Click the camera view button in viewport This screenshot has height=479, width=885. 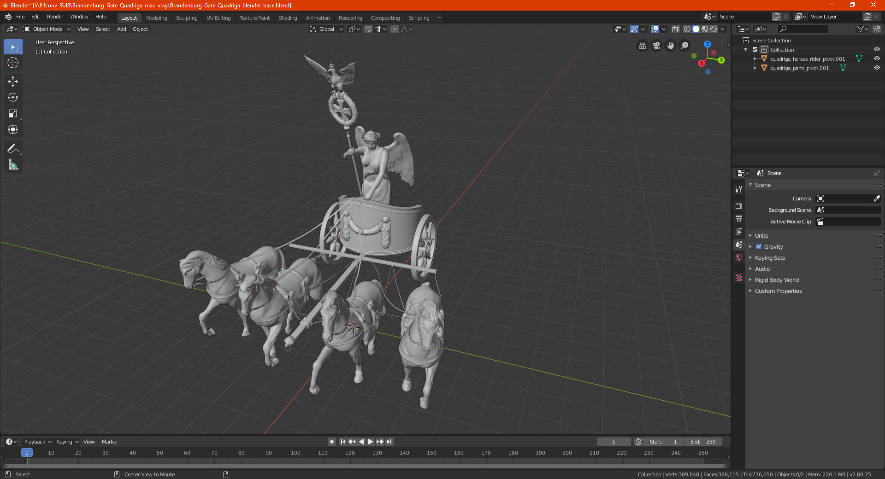[657, 46]
